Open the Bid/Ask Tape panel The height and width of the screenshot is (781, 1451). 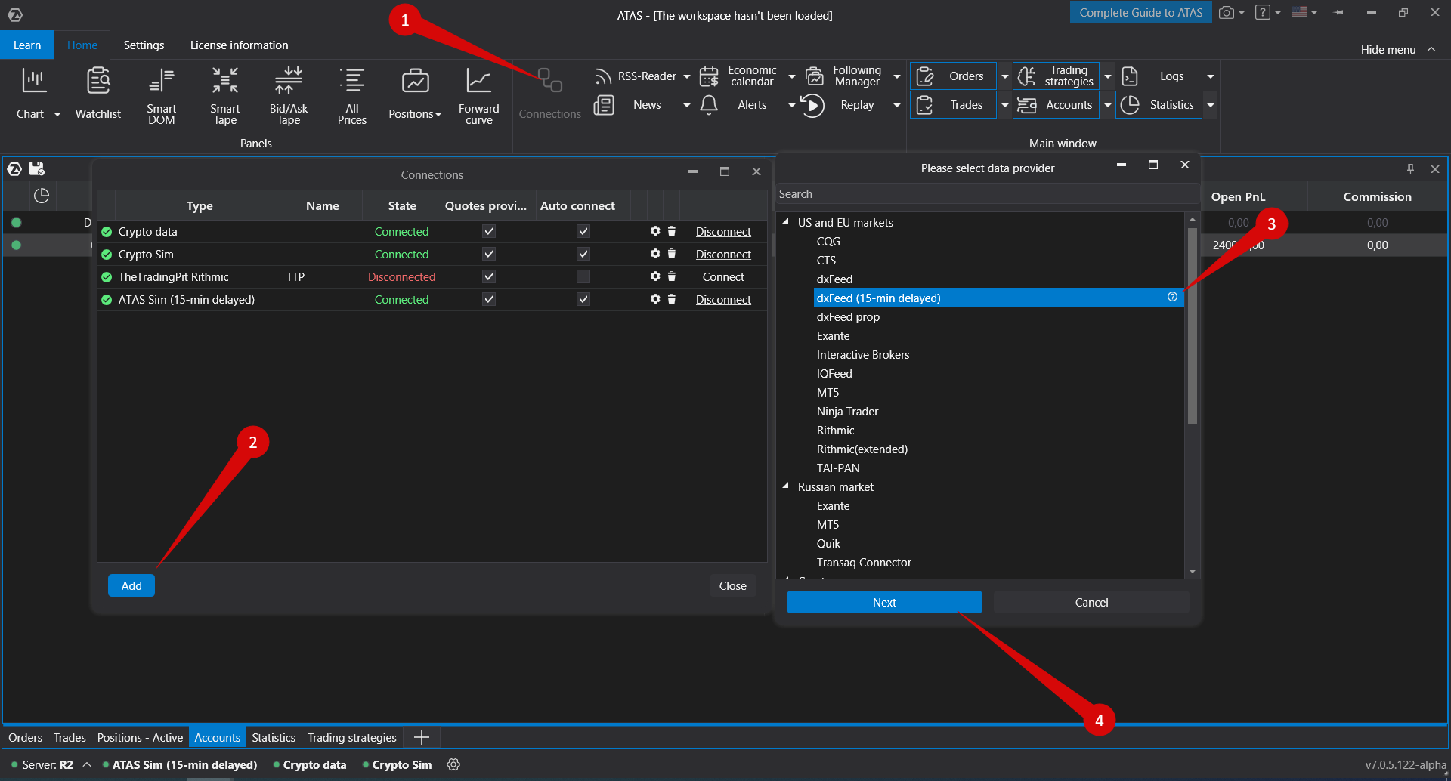tap(289, 94)
